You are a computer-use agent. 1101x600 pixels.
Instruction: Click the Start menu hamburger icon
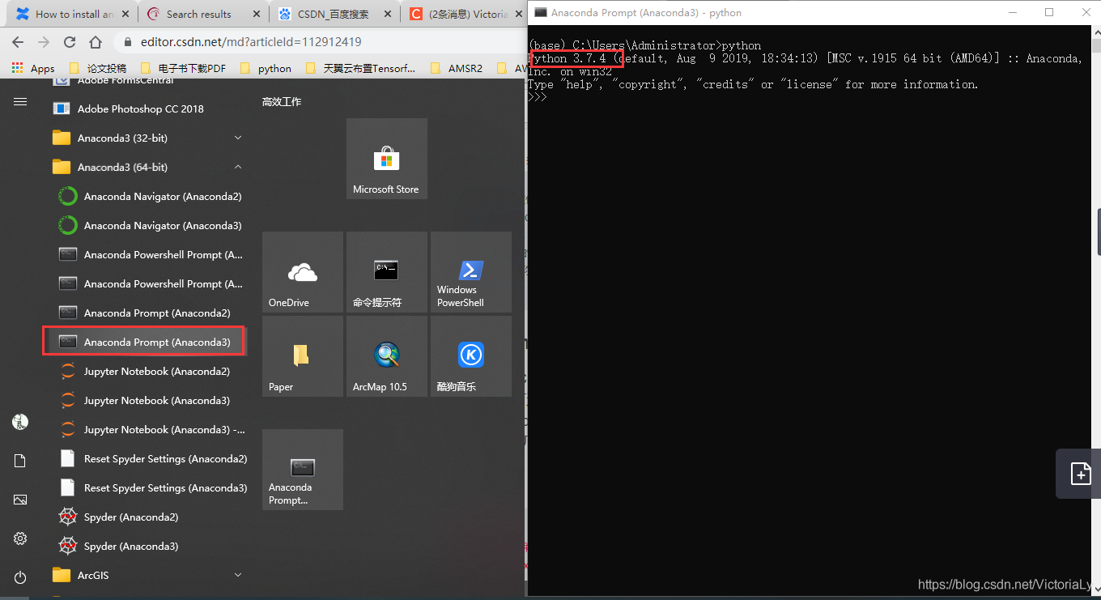[20, 102]
